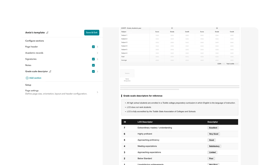280x165 pixels.
Task: Click Below Standard cell
Action: point(145,158)
